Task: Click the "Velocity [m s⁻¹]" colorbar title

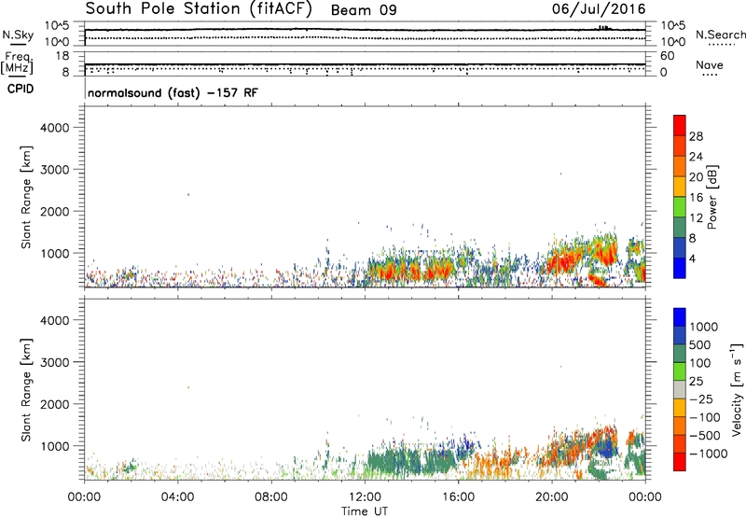Action: 737,389
